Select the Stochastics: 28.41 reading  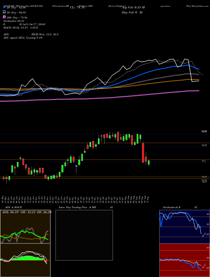(14, 21)
